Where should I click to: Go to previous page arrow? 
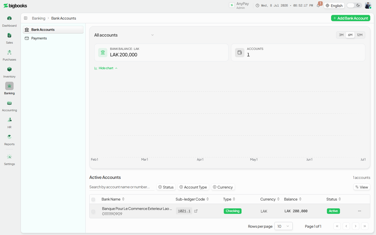[x=346, y=226]
